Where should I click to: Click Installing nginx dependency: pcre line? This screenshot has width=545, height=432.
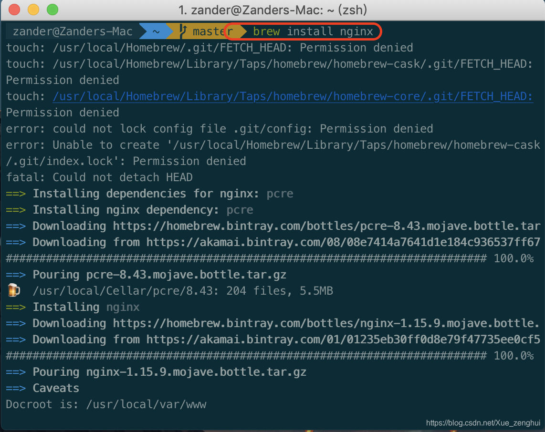[130, 210]
